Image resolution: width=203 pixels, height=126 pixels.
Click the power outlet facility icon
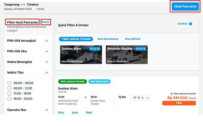[139, 98]
